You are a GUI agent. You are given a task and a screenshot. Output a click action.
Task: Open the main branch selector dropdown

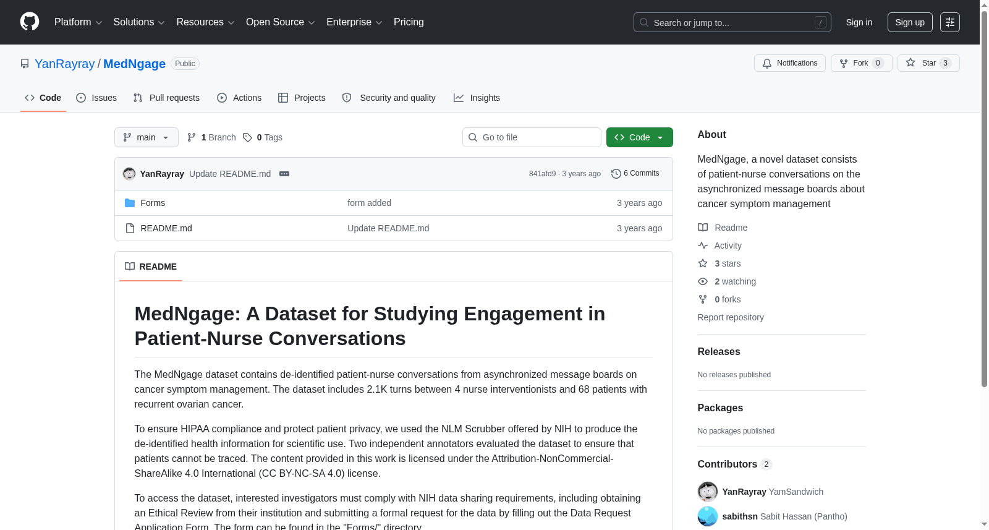(x=146, y=137)
